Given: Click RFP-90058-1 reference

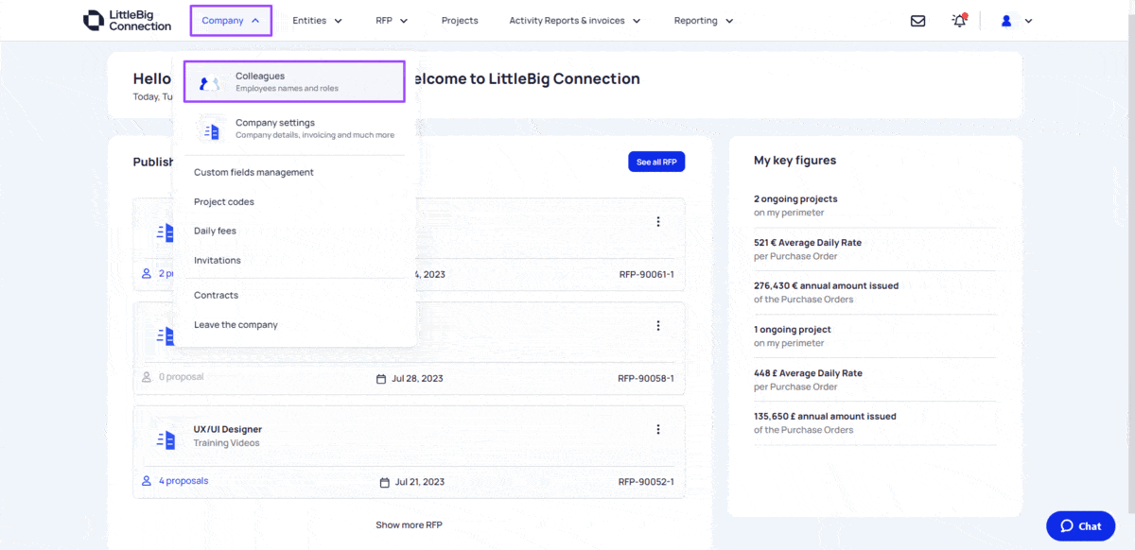Looking at the screenshot, I should click(646, 378).
